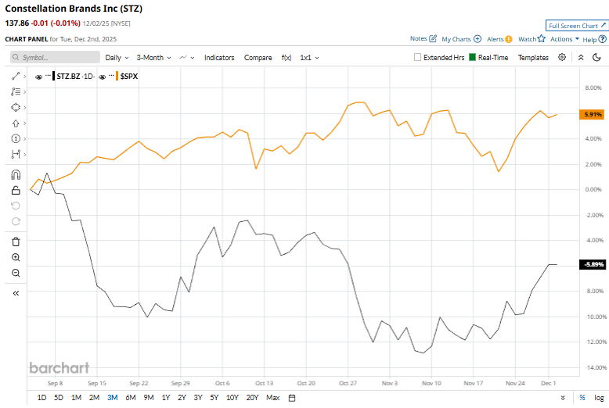Open the Actions dropdown
The image size is (609, 408).
tap(564, 39)
